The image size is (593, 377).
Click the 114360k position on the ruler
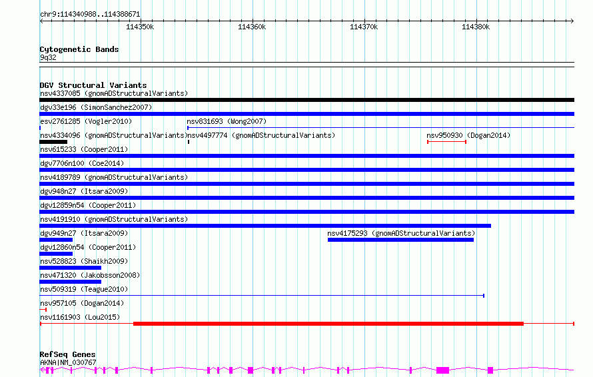pos(252,27)
